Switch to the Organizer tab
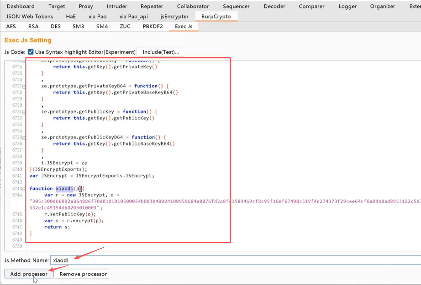 pos(382,6)
